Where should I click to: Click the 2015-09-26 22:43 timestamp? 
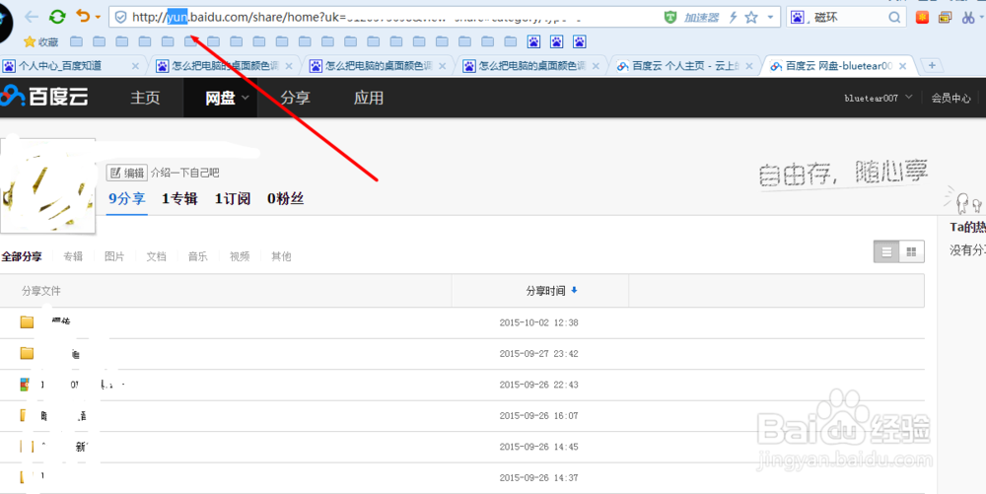[539, 384]
